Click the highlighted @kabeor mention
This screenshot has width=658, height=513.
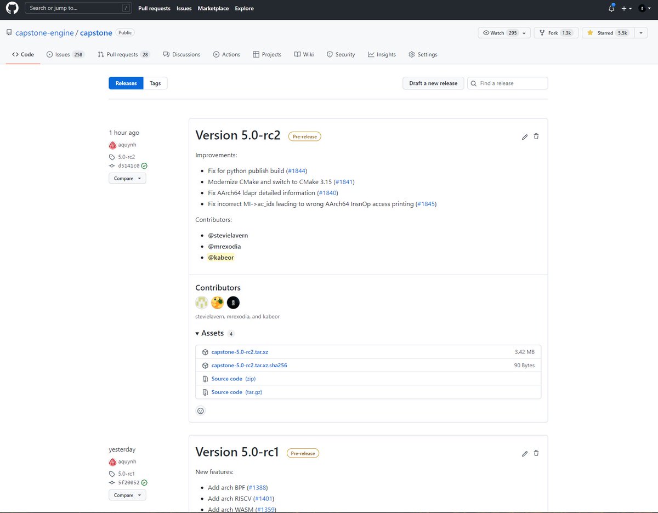click(221, 258)
